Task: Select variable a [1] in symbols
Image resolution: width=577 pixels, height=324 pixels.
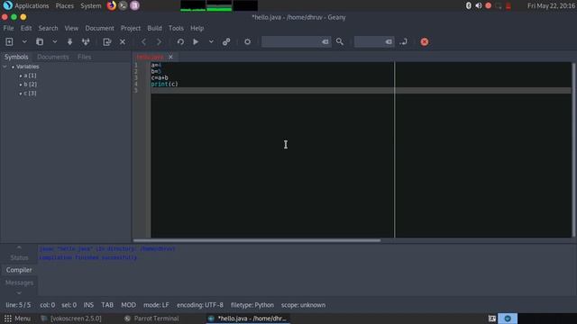Action: tap(30, 76)
